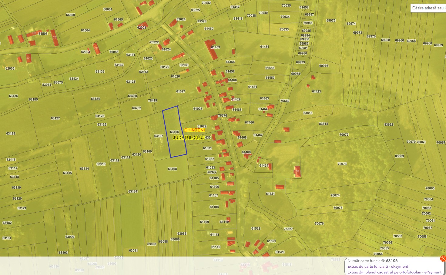Select the parcel labeled 70076

[319, 224]
